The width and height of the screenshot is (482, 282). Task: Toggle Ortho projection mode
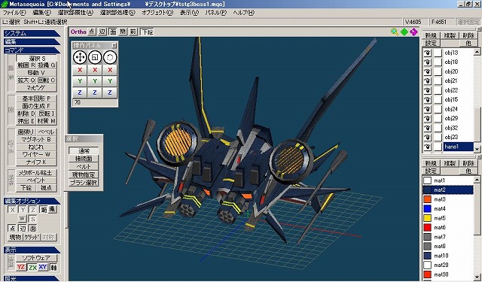[78, 32]
